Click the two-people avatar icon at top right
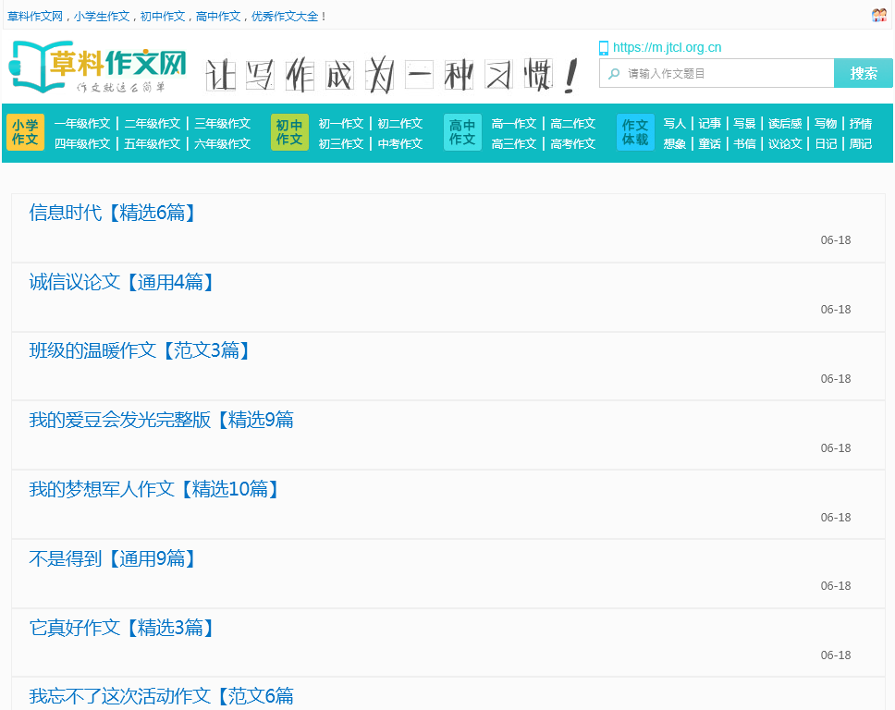The width and height of the screenshot is (895, 710). tap(879, 16)
